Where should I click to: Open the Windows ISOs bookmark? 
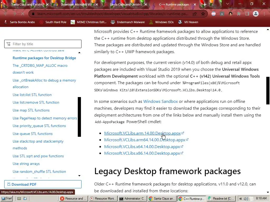(162, 22)
